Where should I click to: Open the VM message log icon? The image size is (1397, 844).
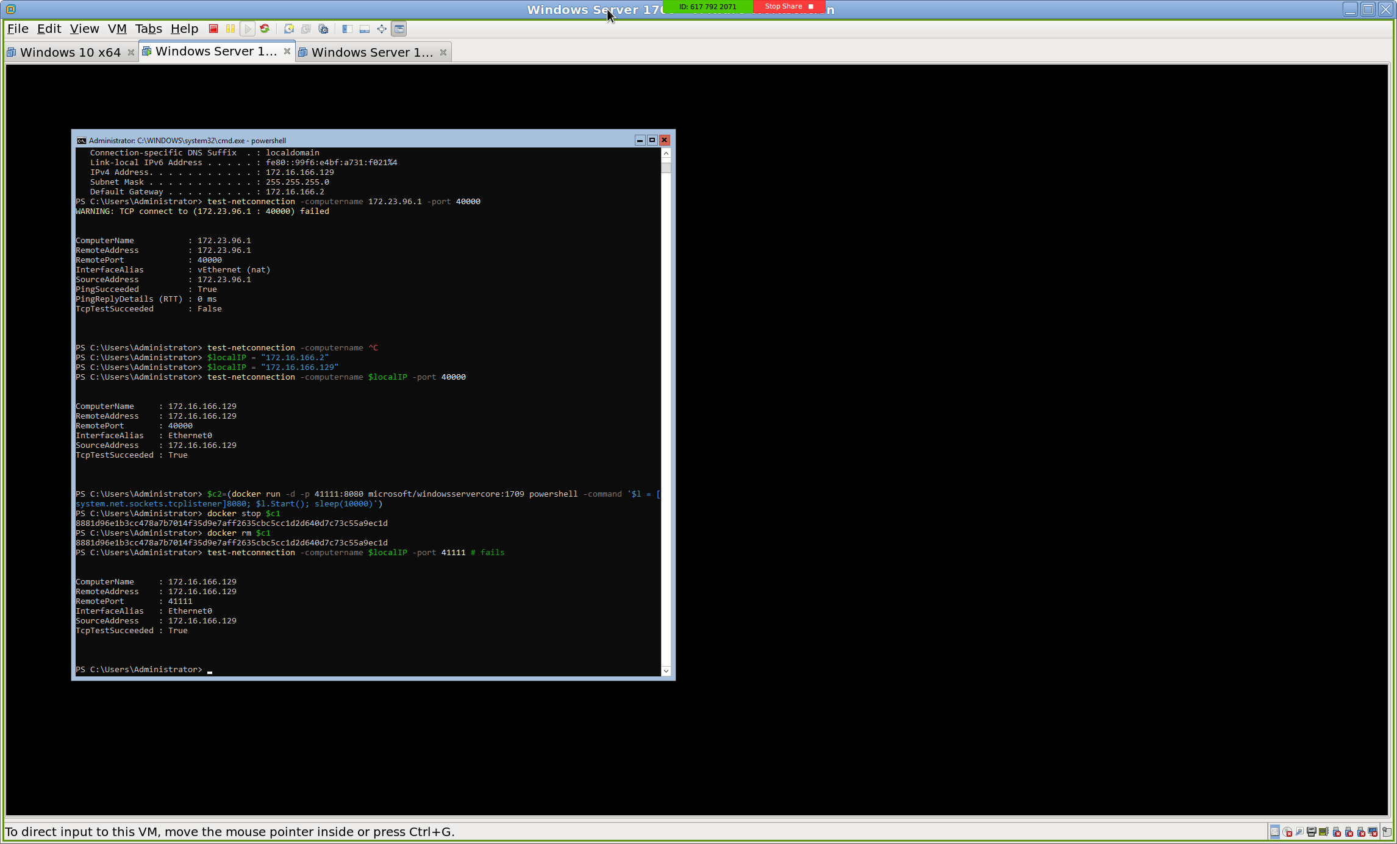tap(1386, 832)
